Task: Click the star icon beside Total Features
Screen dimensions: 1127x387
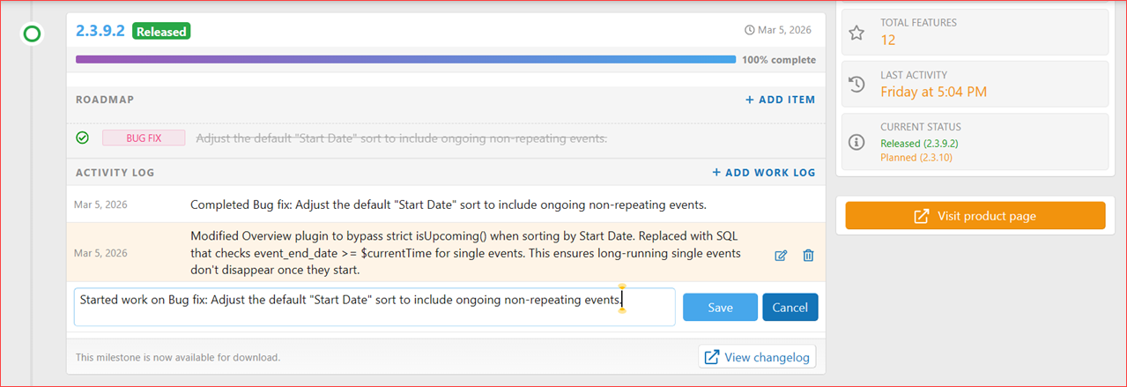Action: click(x=856, y=33)
